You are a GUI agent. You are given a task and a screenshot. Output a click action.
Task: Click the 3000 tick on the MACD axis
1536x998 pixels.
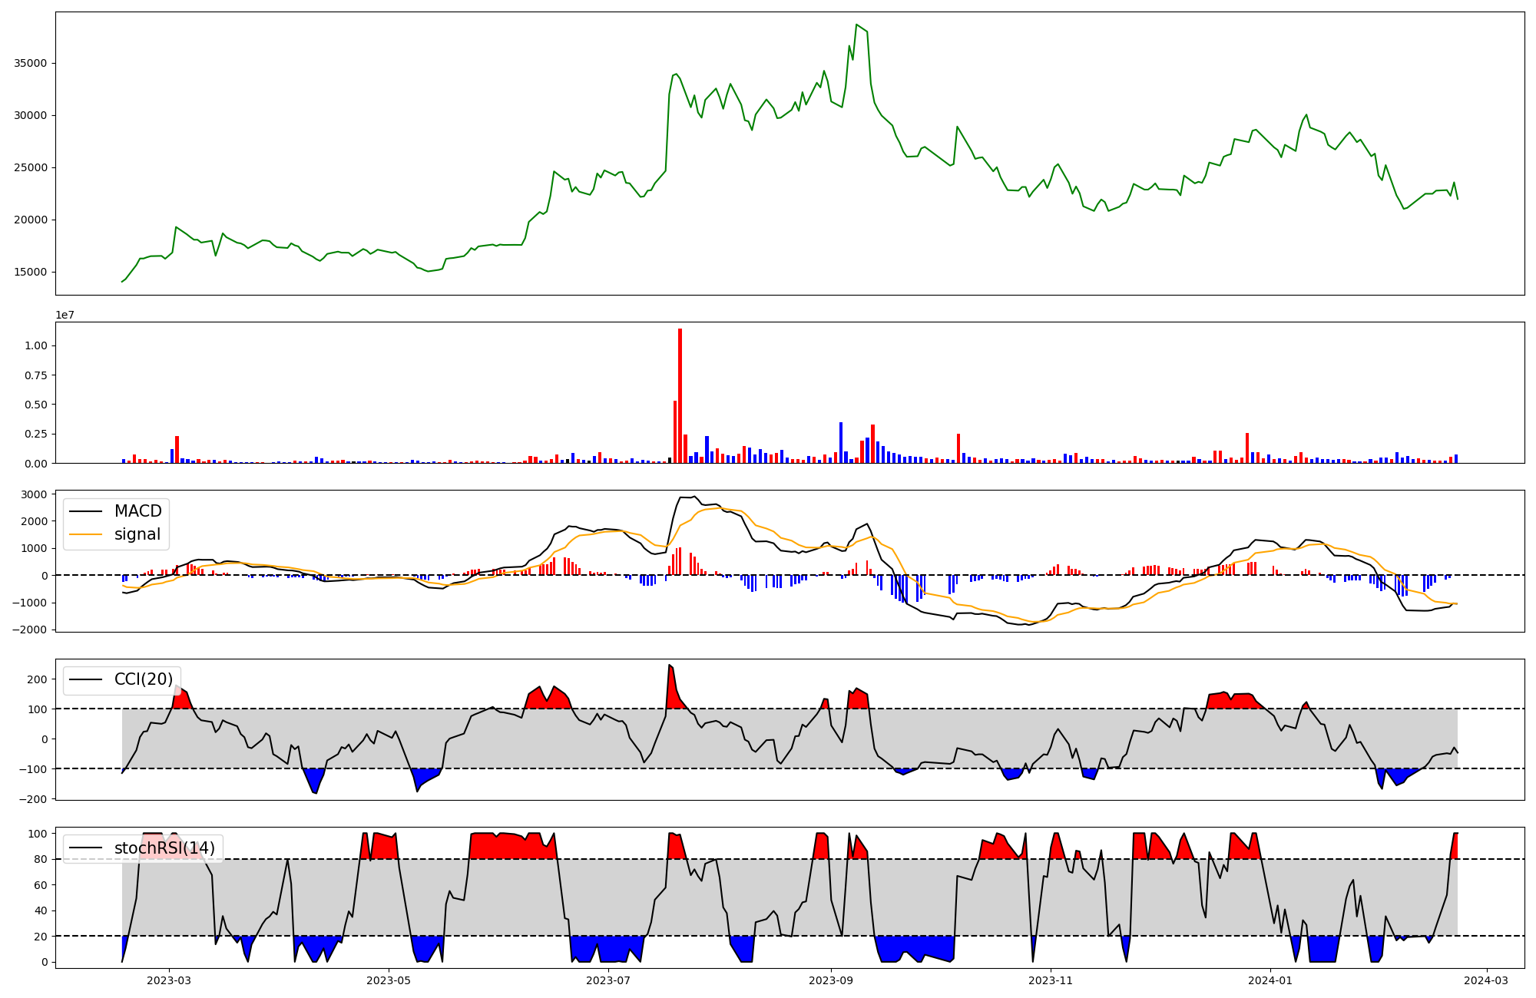click(35, 494)
